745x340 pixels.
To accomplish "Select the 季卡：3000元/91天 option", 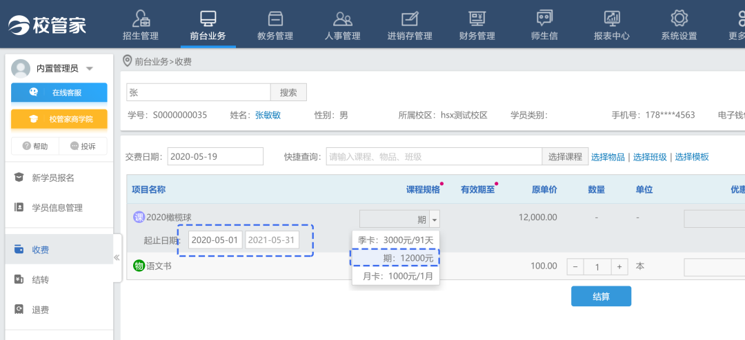I will (395, 240).
